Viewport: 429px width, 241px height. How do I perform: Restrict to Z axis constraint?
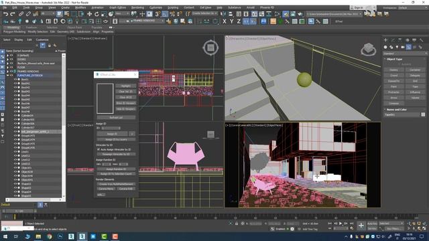coord(239,21)
